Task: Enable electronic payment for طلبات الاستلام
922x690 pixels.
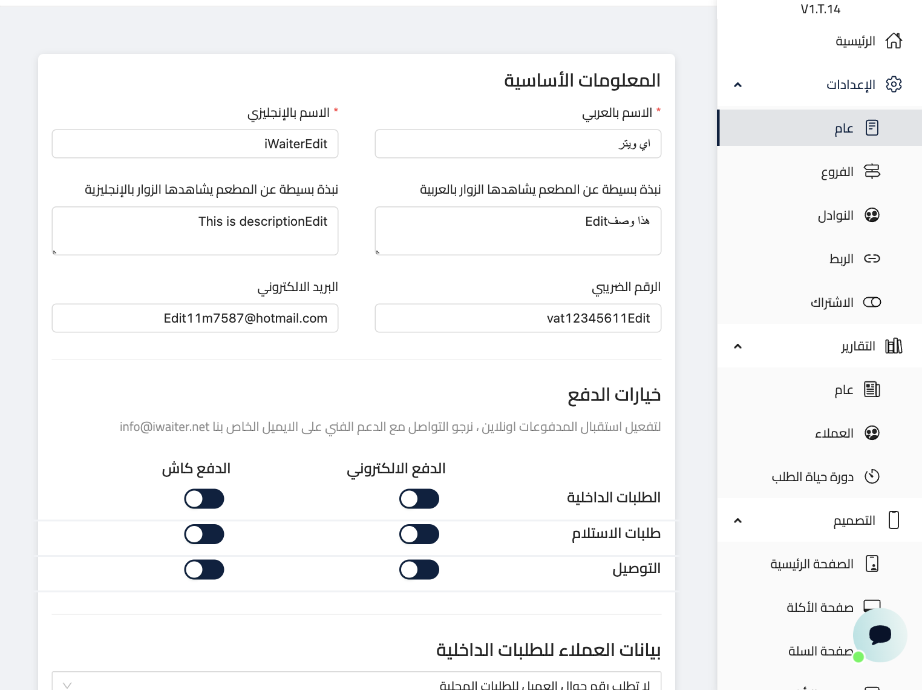Action: click(419, 534)
